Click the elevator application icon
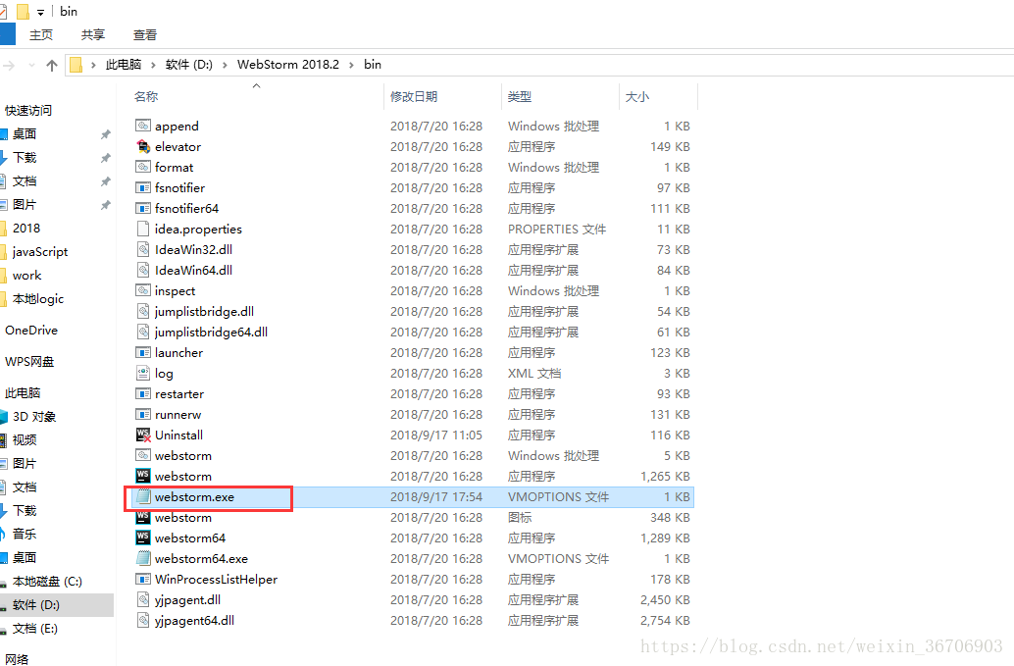1014x666 pixels. tap(143, 146)
